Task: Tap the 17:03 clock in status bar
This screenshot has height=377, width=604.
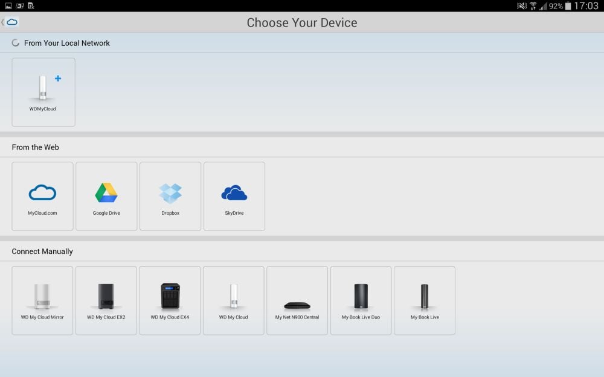Action: tap(586, 6)
